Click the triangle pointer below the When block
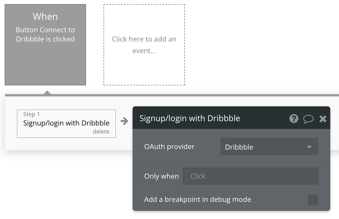Screen dimensions: 339x219 coord(47,93)
